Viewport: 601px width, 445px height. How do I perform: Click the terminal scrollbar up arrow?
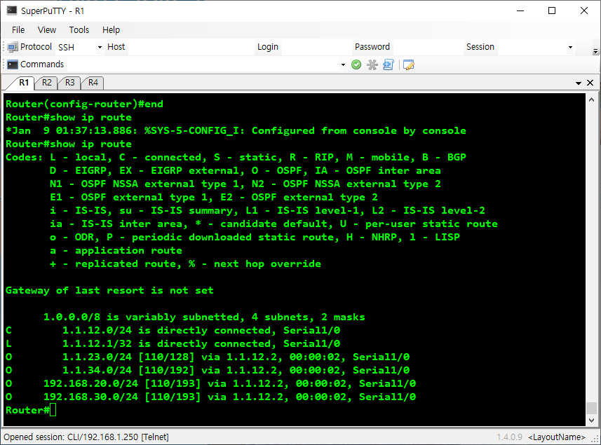591,100
